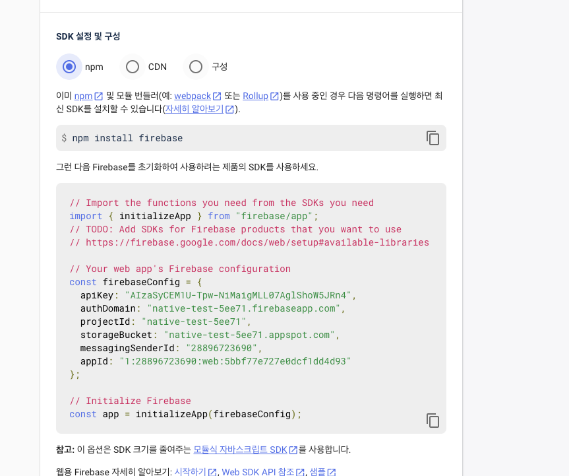Open the webpack link
Viewport: 569px width, 476px height.
197,96
